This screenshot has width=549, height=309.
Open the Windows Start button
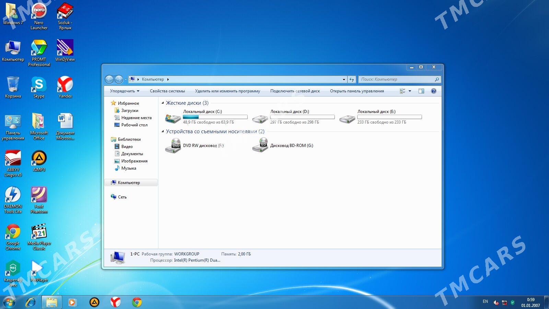[x=9, y=302]
